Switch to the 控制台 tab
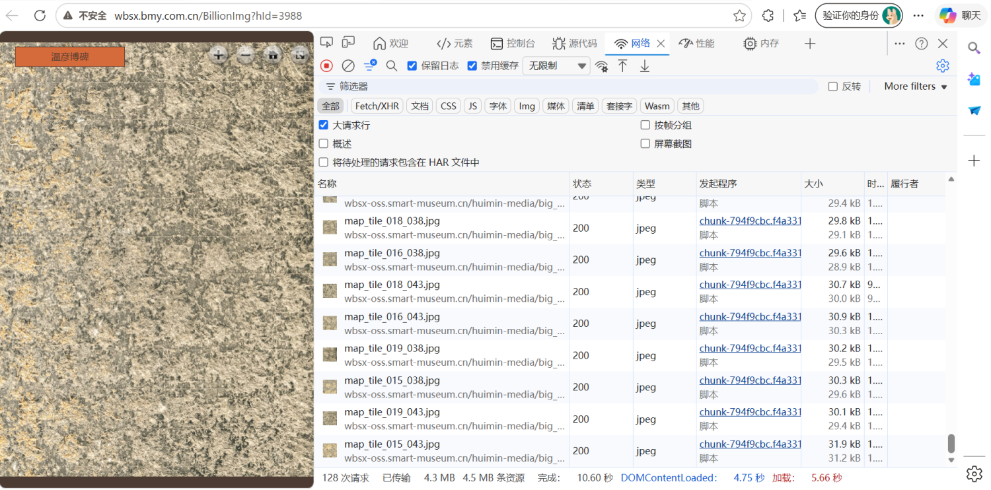 click(513, 44)
